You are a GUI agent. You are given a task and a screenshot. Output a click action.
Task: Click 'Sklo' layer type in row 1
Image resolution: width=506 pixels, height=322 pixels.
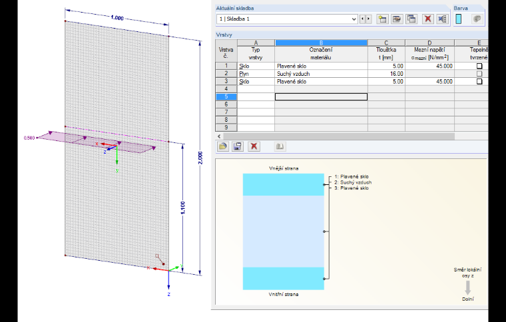click(x=256, y=66)
